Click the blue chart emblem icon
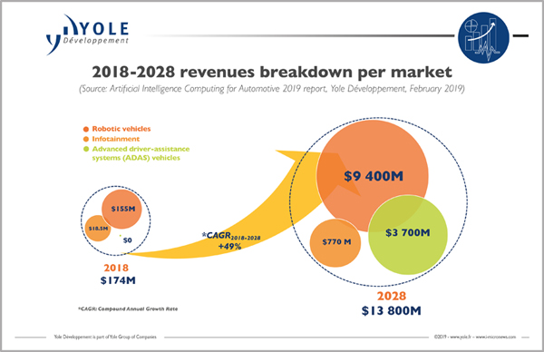The width and height of the screenshot is (544, 352). 483,37
